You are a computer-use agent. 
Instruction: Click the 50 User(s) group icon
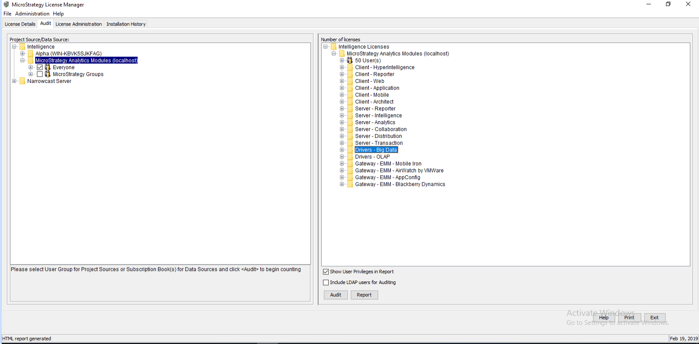coord(349,60)
